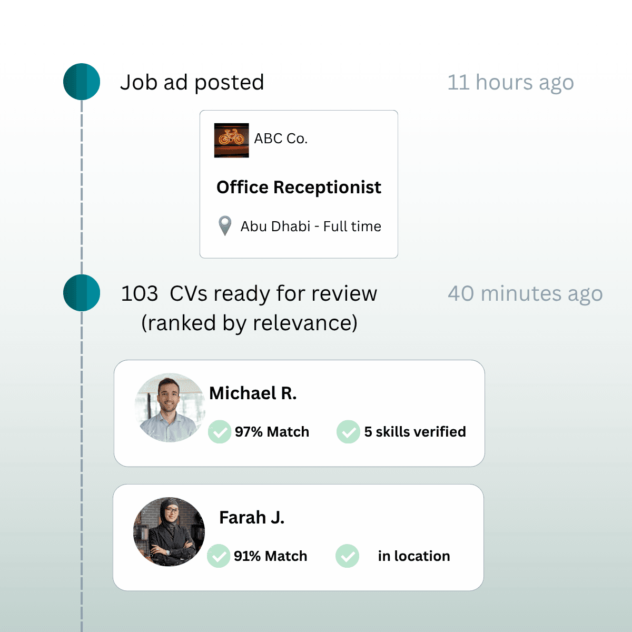The width and height of the screenshot is (632, 632).
Task: Click the checkmark next to 97% Match
Action: (x=220, y=432)
